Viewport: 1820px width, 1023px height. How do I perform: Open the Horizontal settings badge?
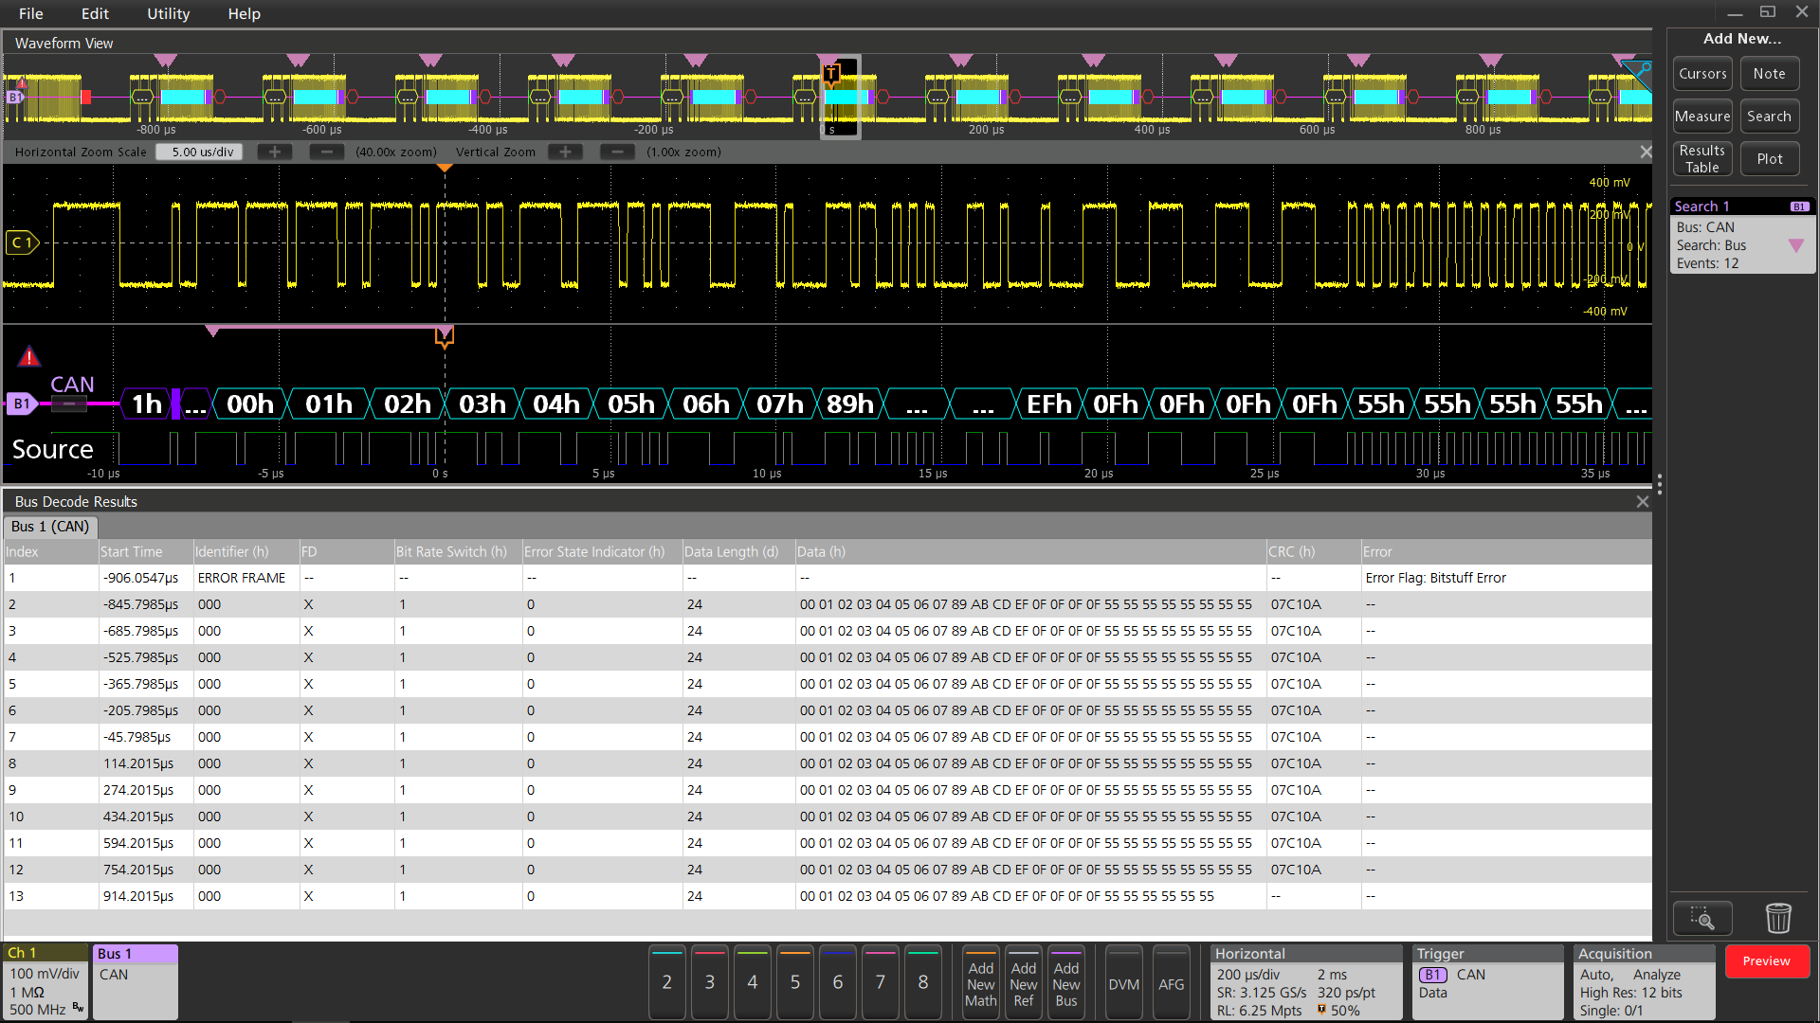(x=1305, y=982)
